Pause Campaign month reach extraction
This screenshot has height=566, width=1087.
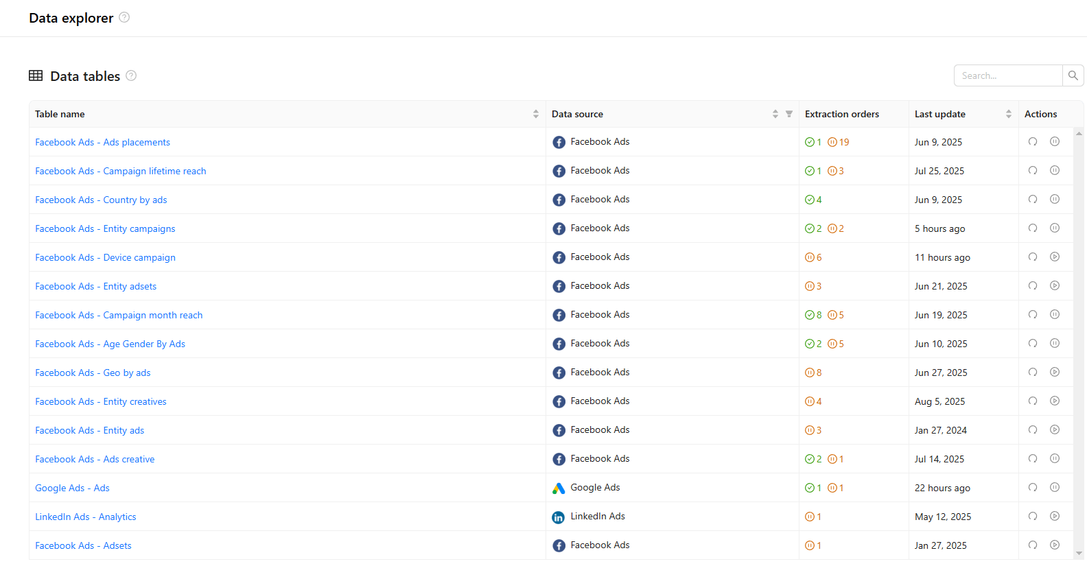(1055, 314)
